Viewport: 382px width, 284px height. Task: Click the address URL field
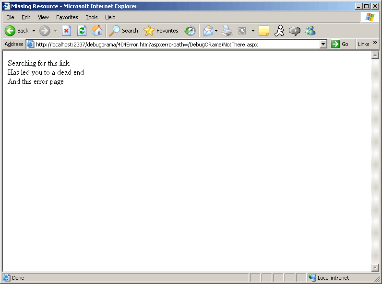coord(173,44)
